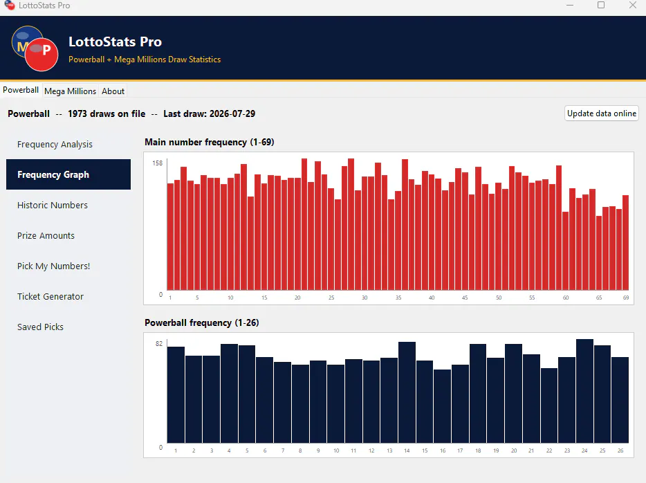The width and height of the screenshot is (646, 483).
Task: Click the navy bar for Powerball number 1
Action: [176, 395]
